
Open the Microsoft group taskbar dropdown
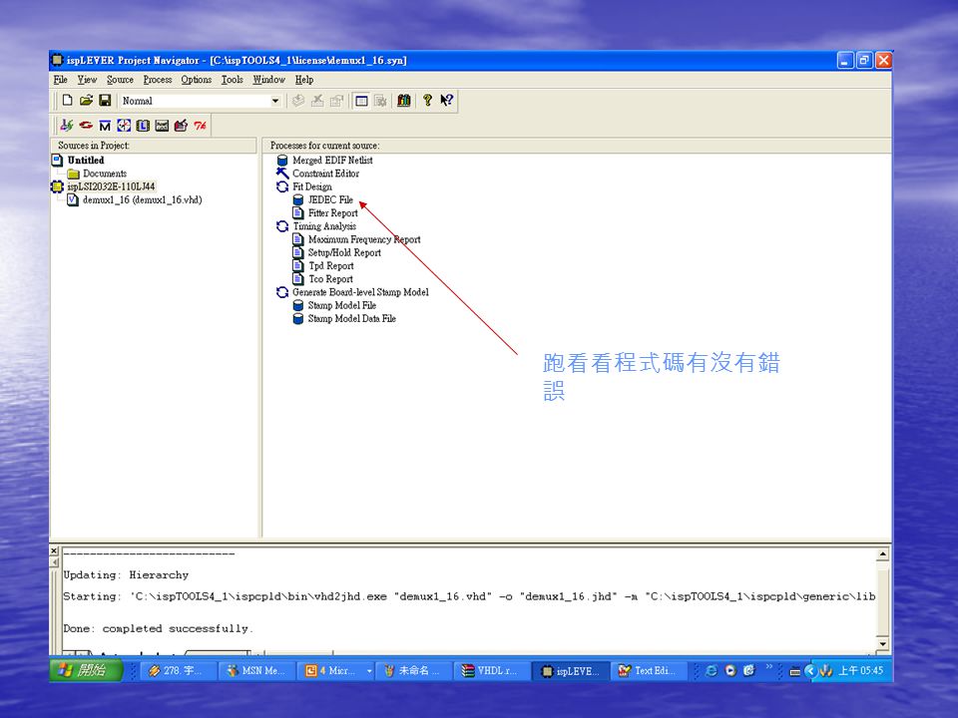click(x=369, y=670)
